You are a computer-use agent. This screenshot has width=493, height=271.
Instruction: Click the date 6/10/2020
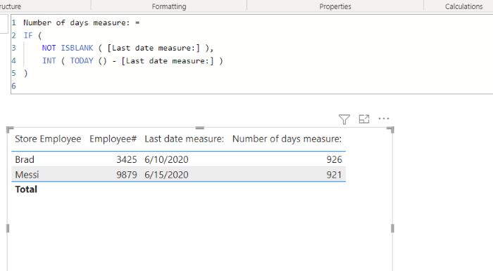click(166, 159)
